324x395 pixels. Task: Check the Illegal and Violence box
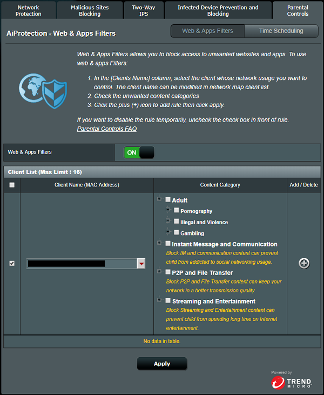pos(177,222)
